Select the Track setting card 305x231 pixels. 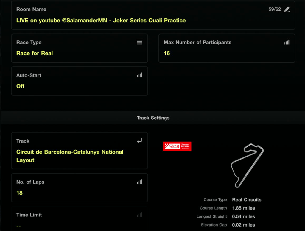[80, 151]
